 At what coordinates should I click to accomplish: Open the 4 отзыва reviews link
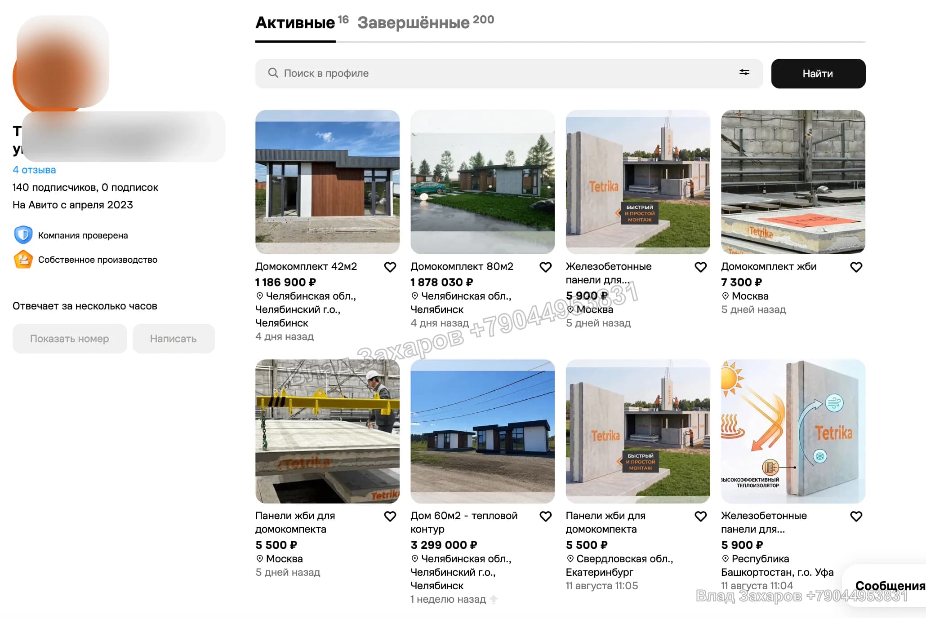[x=34, y=170]
